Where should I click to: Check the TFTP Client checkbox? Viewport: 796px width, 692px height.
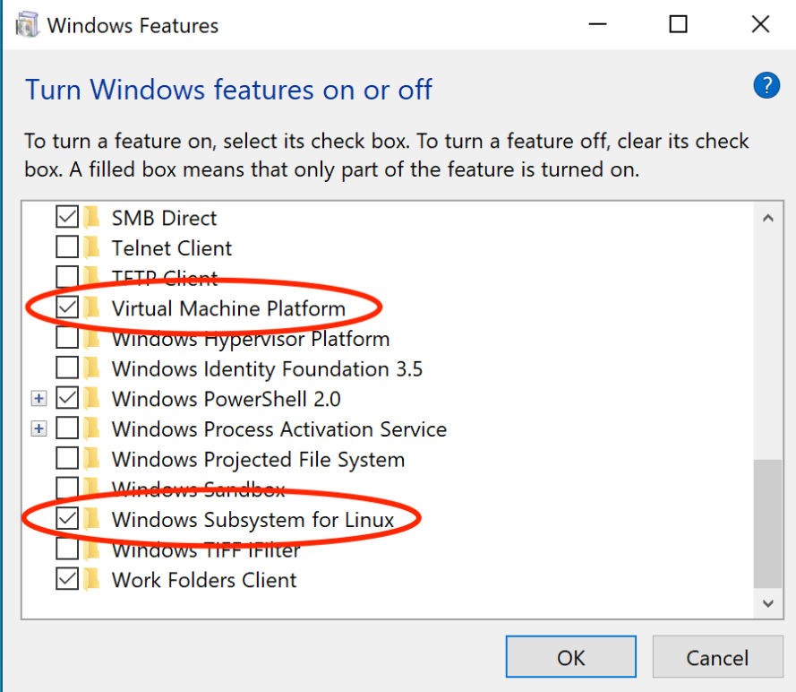click(68, 277)
